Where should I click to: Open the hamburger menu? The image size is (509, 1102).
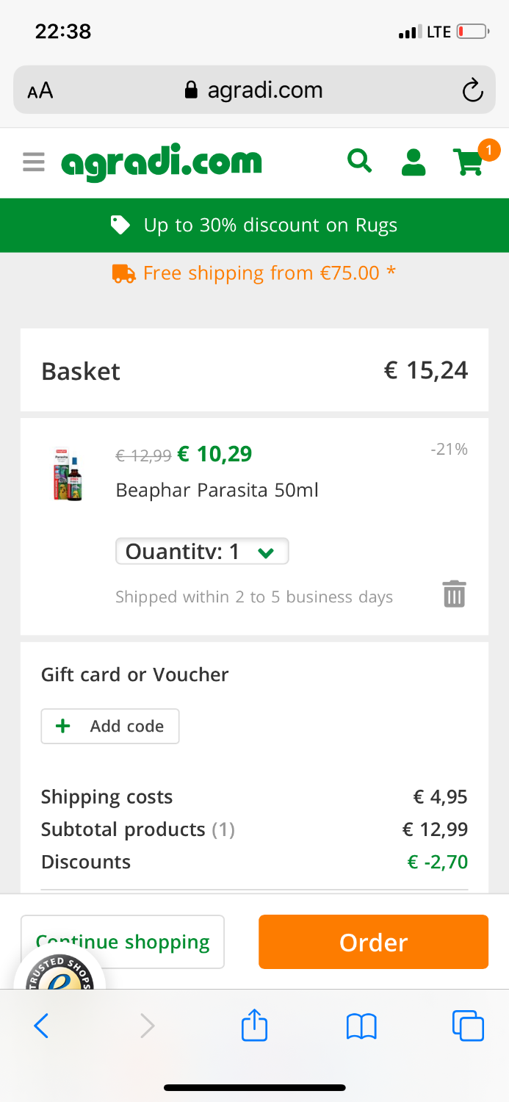(x=34, y=162)
